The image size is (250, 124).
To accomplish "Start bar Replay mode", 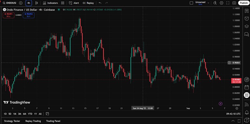I will coord(88,3).
